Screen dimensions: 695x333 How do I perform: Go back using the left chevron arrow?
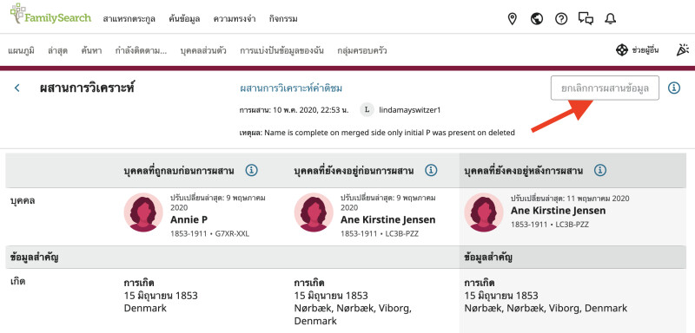17,88
